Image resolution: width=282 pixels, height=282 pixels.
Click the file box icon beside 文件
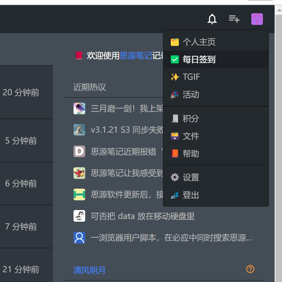175,136
